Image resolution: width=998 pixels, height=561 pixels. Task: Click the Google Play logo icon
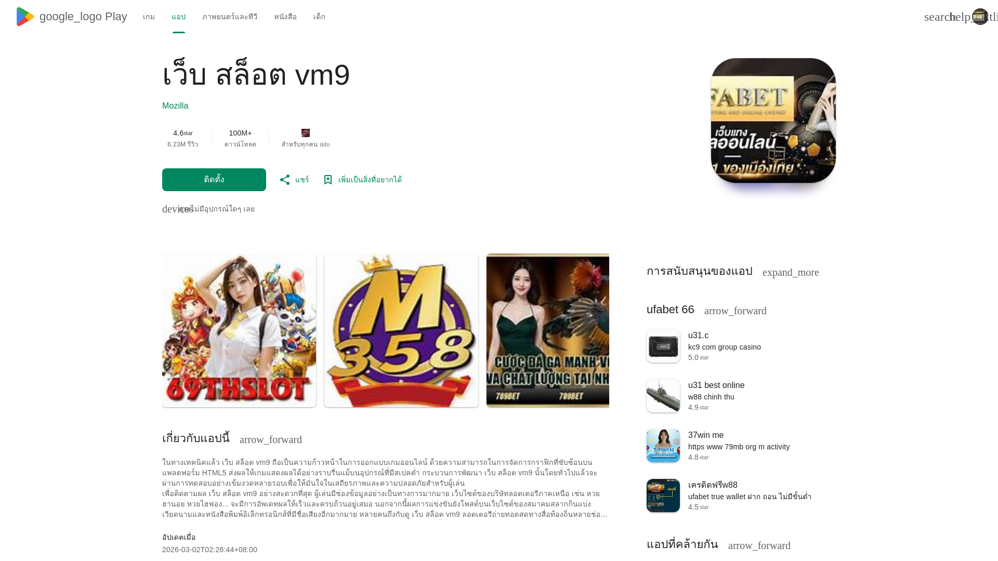point(25,17)
